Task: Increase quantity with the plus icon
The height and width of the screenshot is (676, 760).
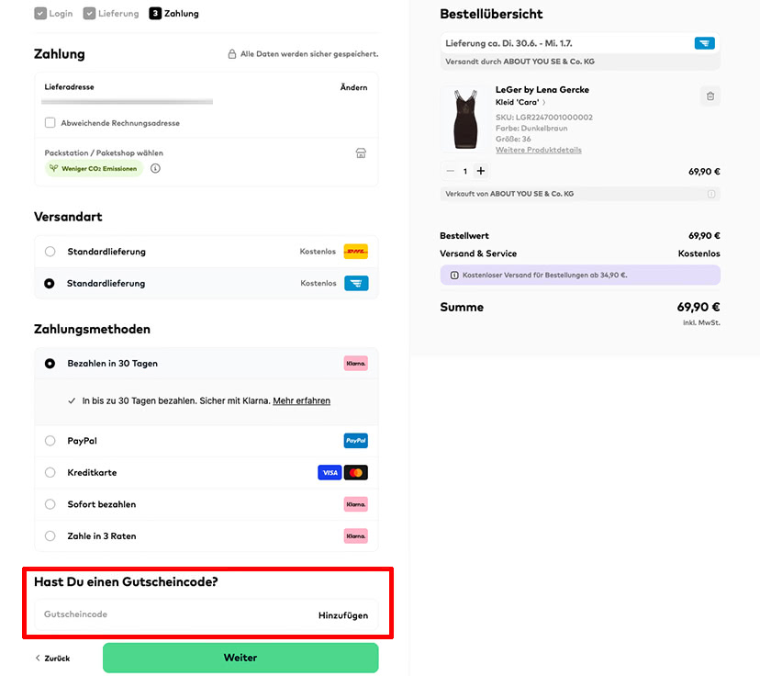Action: click(480, 171)
